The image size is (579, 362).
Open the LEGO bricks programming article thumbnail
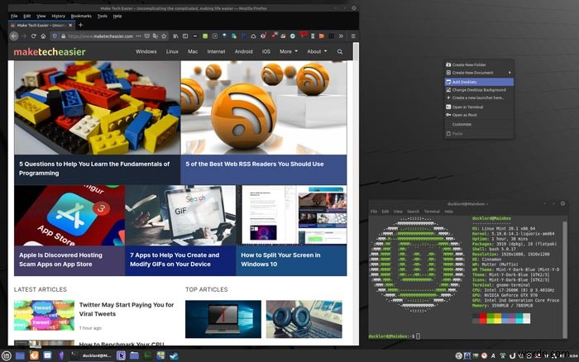pos(98,107)
